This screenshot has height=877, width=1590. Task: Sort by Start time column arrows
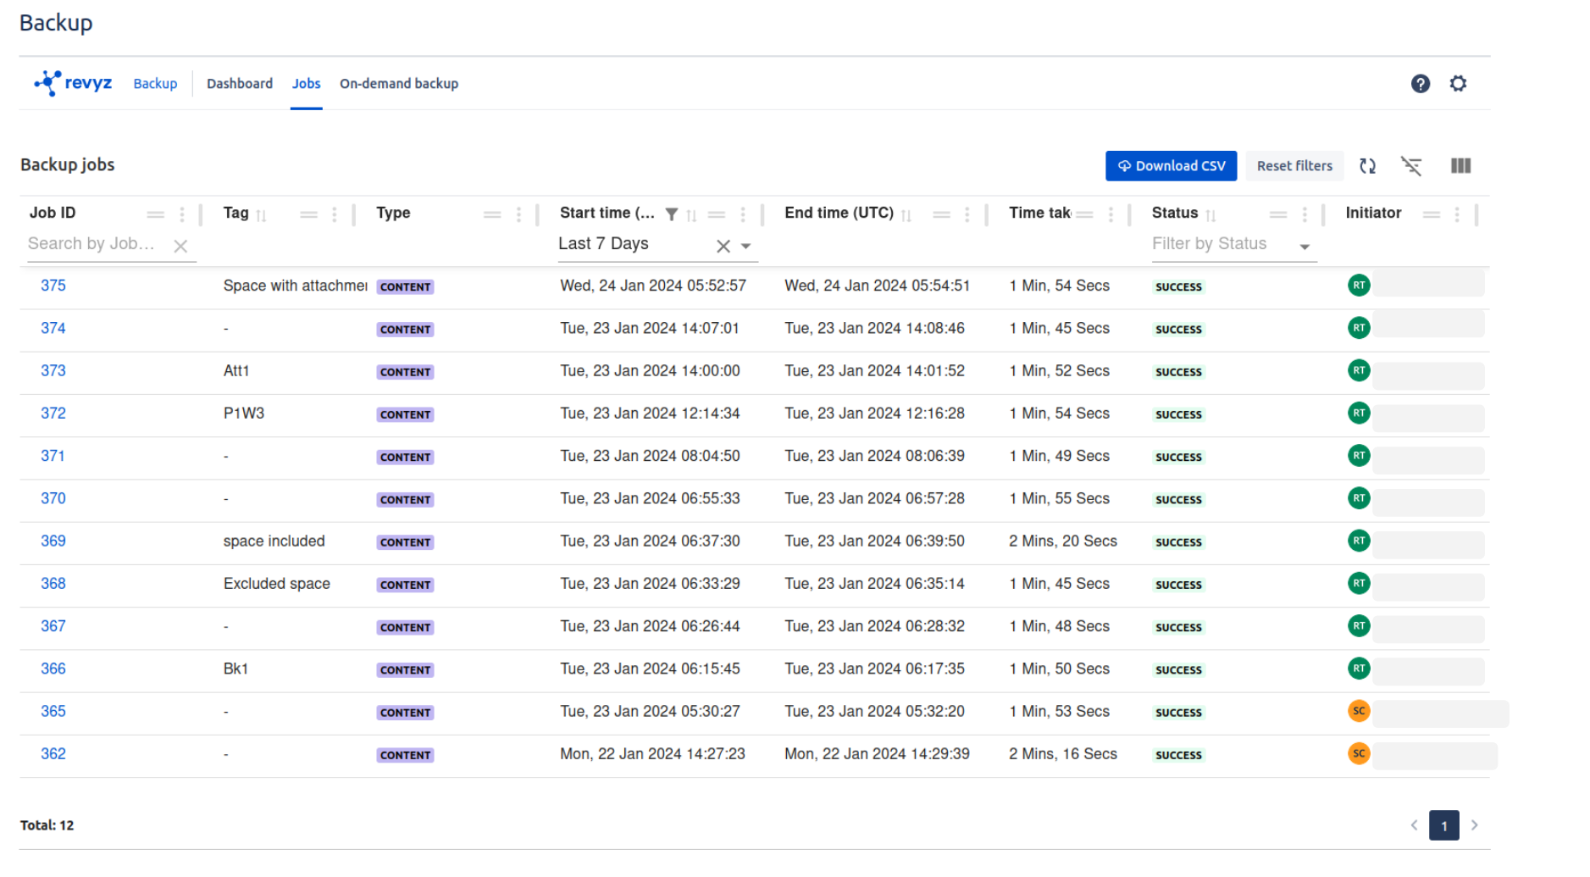(691, 215)
